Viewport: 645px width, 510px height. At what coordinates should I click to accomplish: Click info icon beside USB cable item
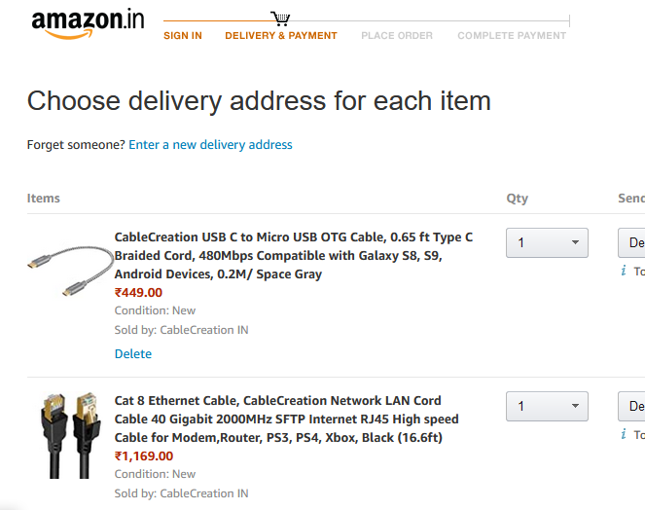624,271
